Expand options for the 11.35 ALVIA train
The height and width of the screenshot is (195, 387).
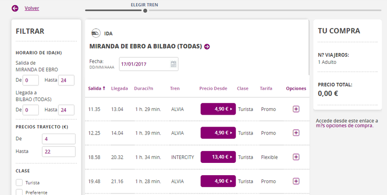coord(296,109)
